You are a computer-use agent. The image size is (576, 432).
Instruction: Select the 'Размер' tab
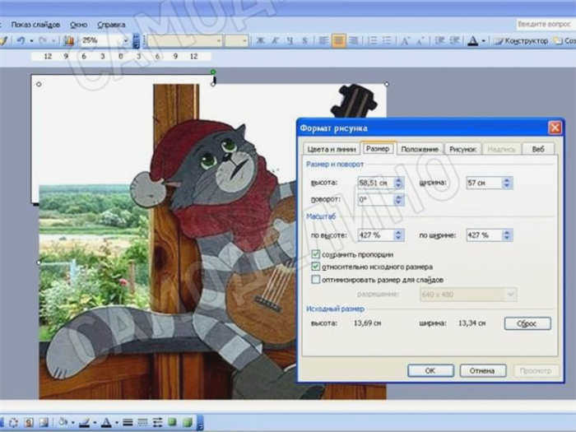pyautogui.click(x=378, y=148)
